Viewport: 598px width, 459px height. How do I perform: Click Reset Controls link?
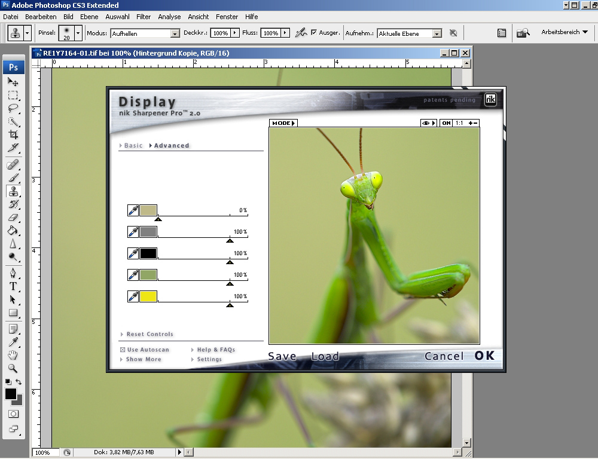[x=147, y=334]
